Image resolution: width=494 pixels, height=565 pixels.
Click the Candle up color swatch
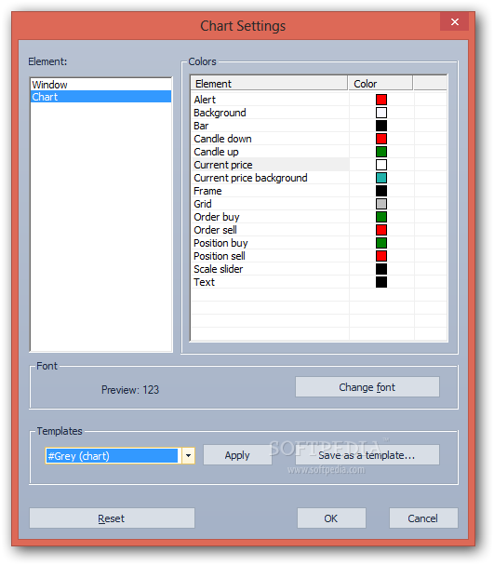tap(381, 152)
